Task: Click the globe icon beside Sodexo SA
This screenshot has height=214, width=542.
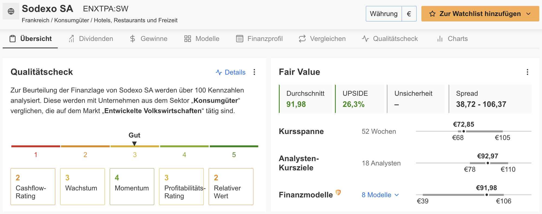Action: (11, 11)
